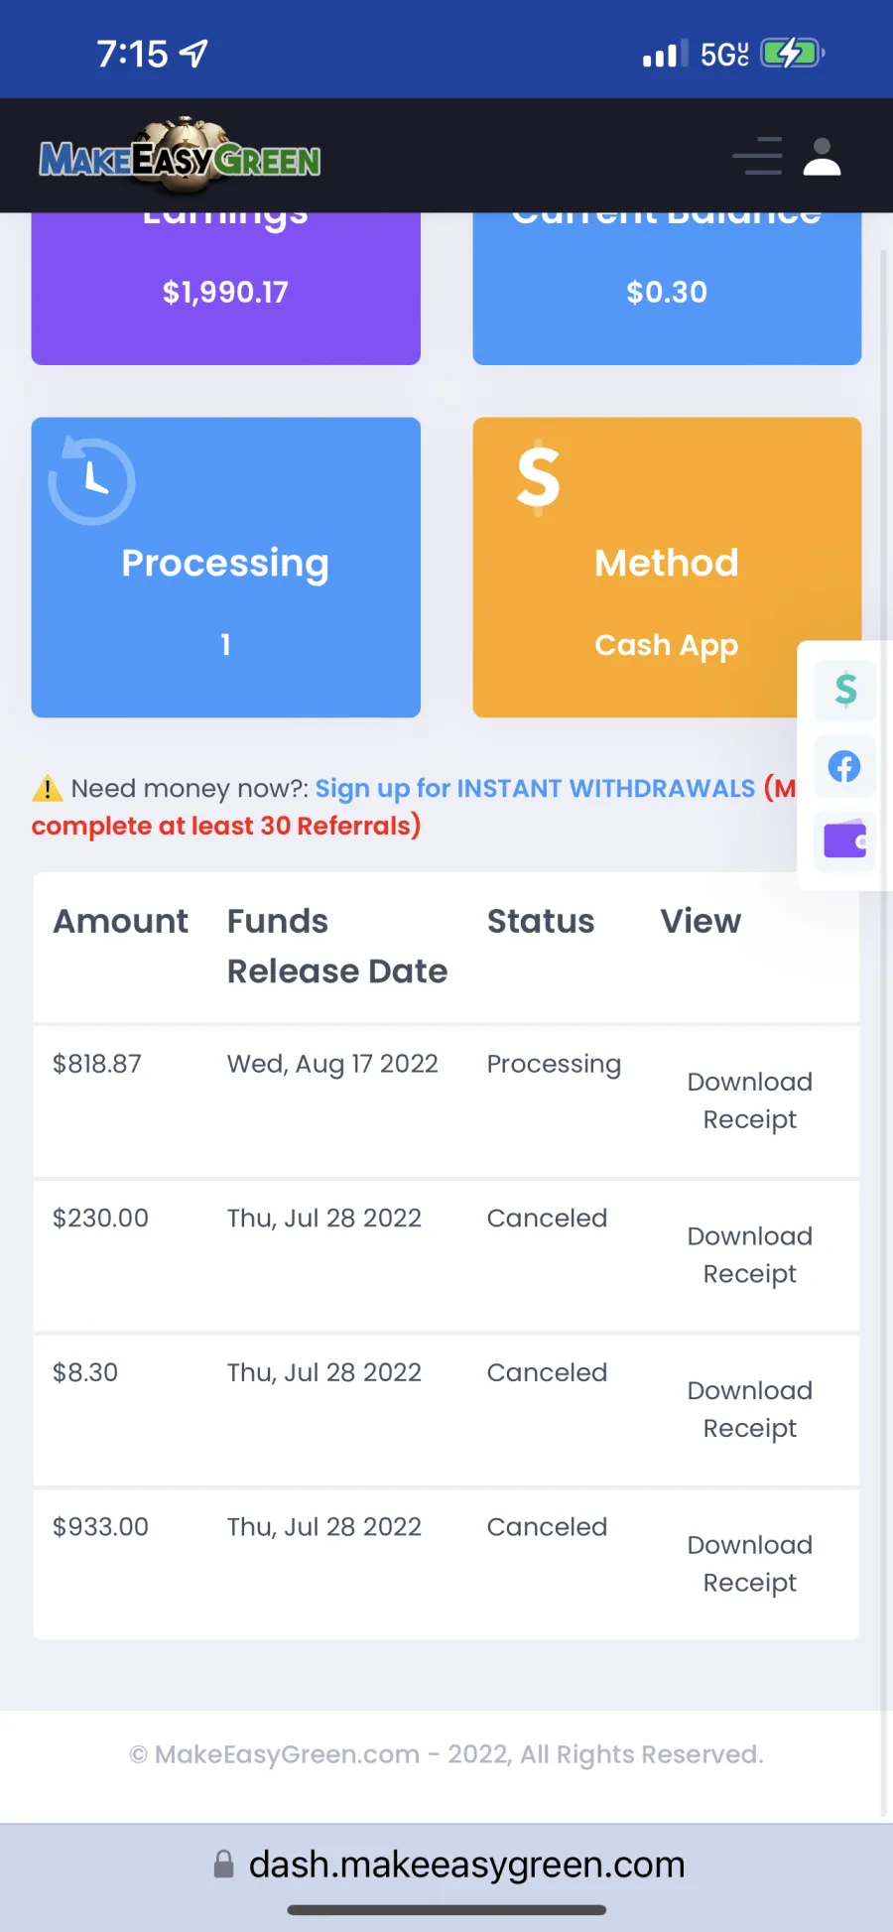Tap the $0.30 Current Balance card
Image resolution: width=893 pixels, height=1932 pixels.
click(x=667, y=289)
